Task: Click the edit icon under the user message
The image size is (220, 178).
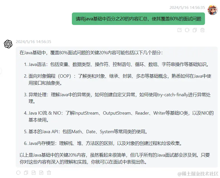Action: tap(179, 30)
